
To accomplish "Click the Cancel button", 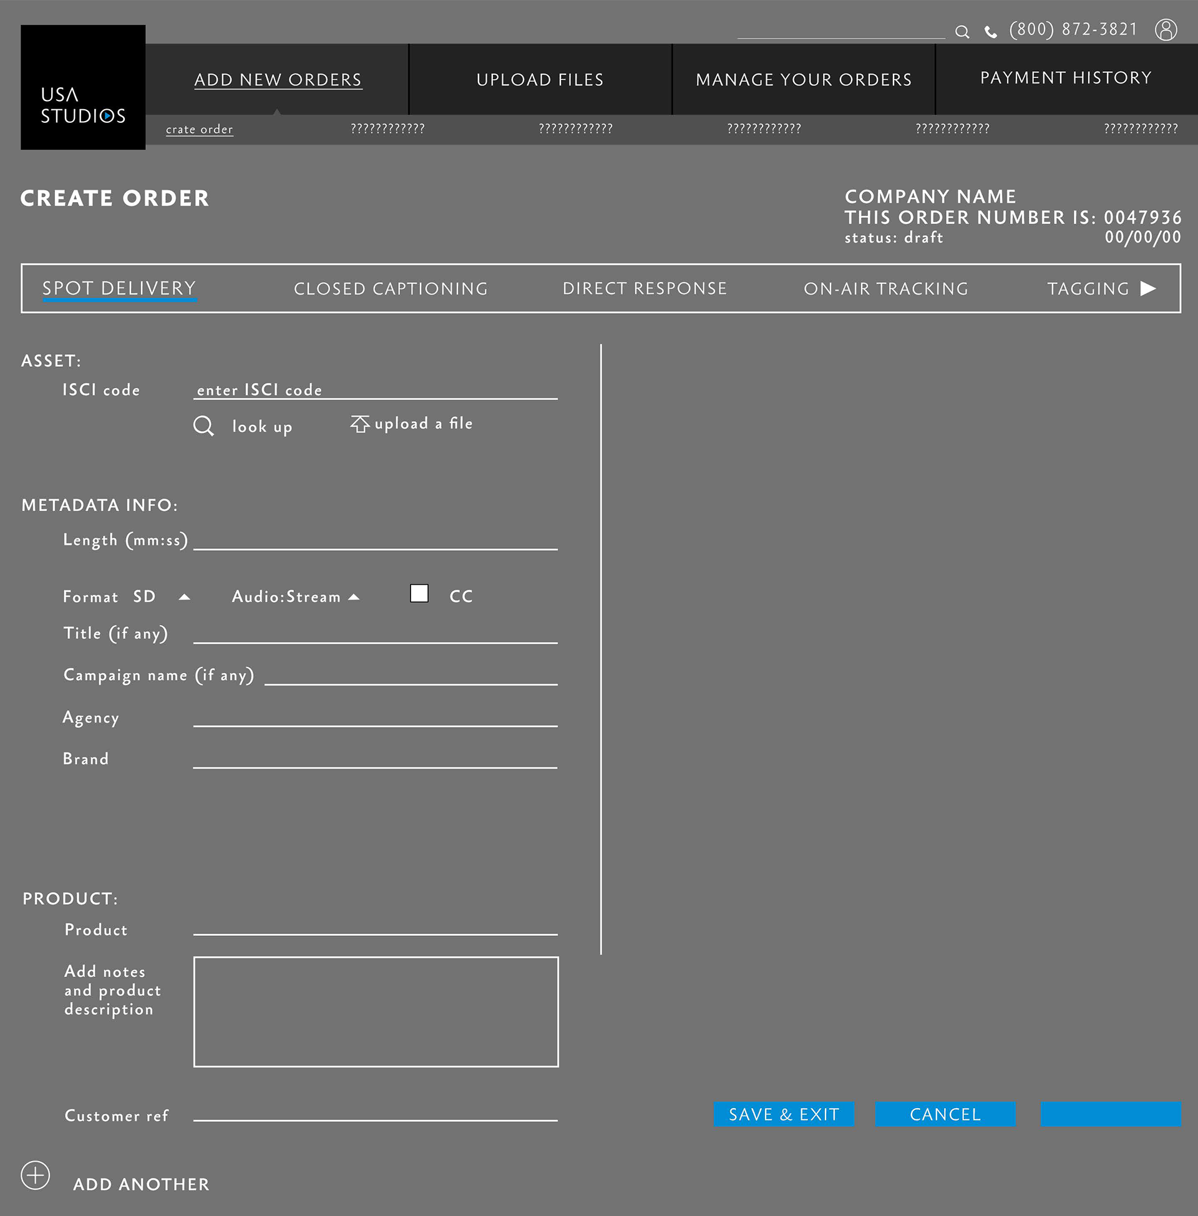I will click(x=945, y=1114).
